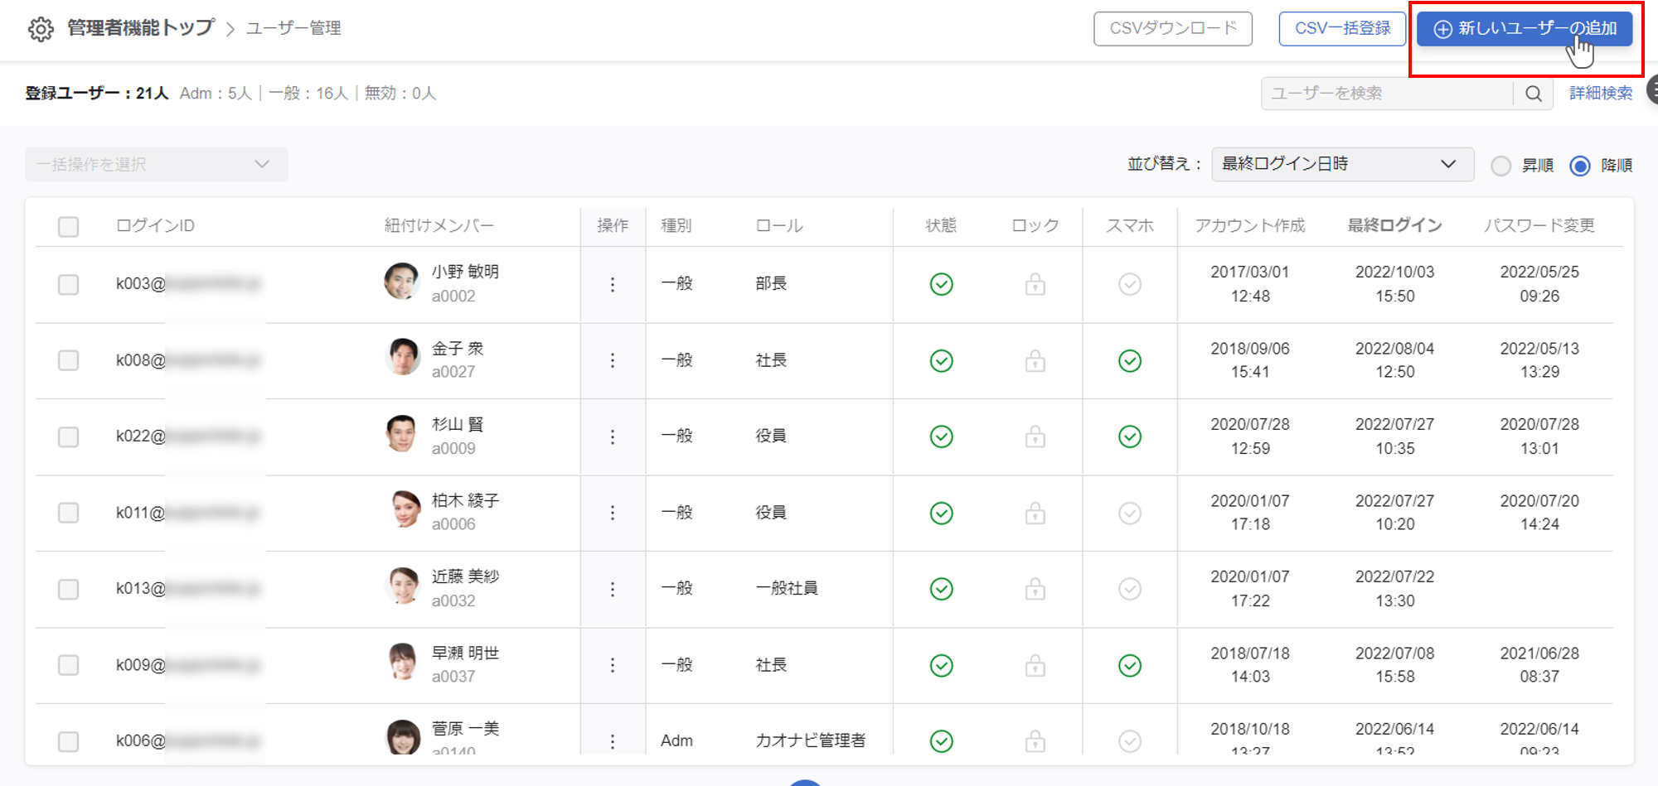This screenshot has width=1658, height=786.
Task: Open the 詳細検索 advanced search link
Action: coord(1600,94)
